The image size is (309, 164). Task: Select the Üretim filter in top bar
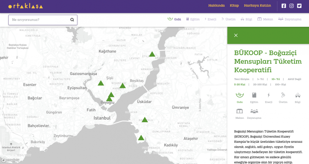tap(228, 19)
